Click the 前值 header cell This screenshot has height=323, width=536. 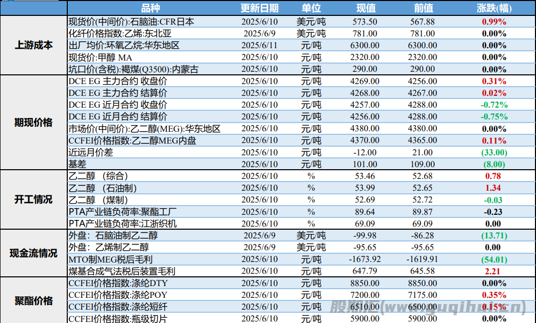pos(423,8)
